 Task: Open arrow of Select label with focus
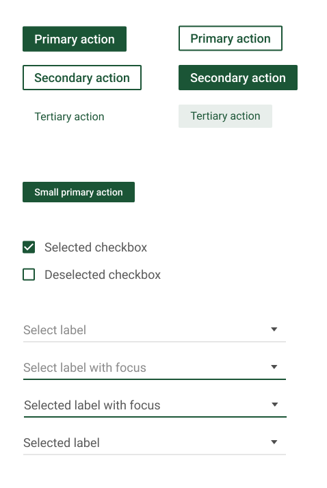274,367
